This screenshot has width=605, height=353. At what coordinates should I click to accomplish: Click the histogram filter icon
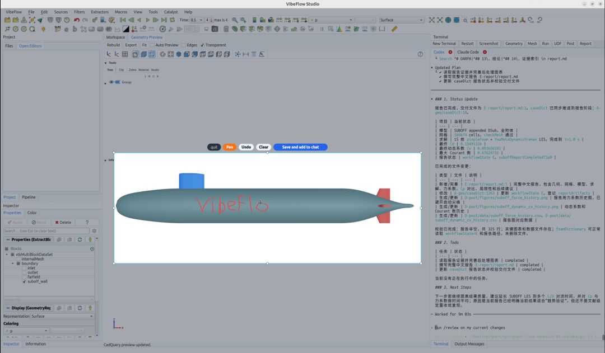point(339,29)
